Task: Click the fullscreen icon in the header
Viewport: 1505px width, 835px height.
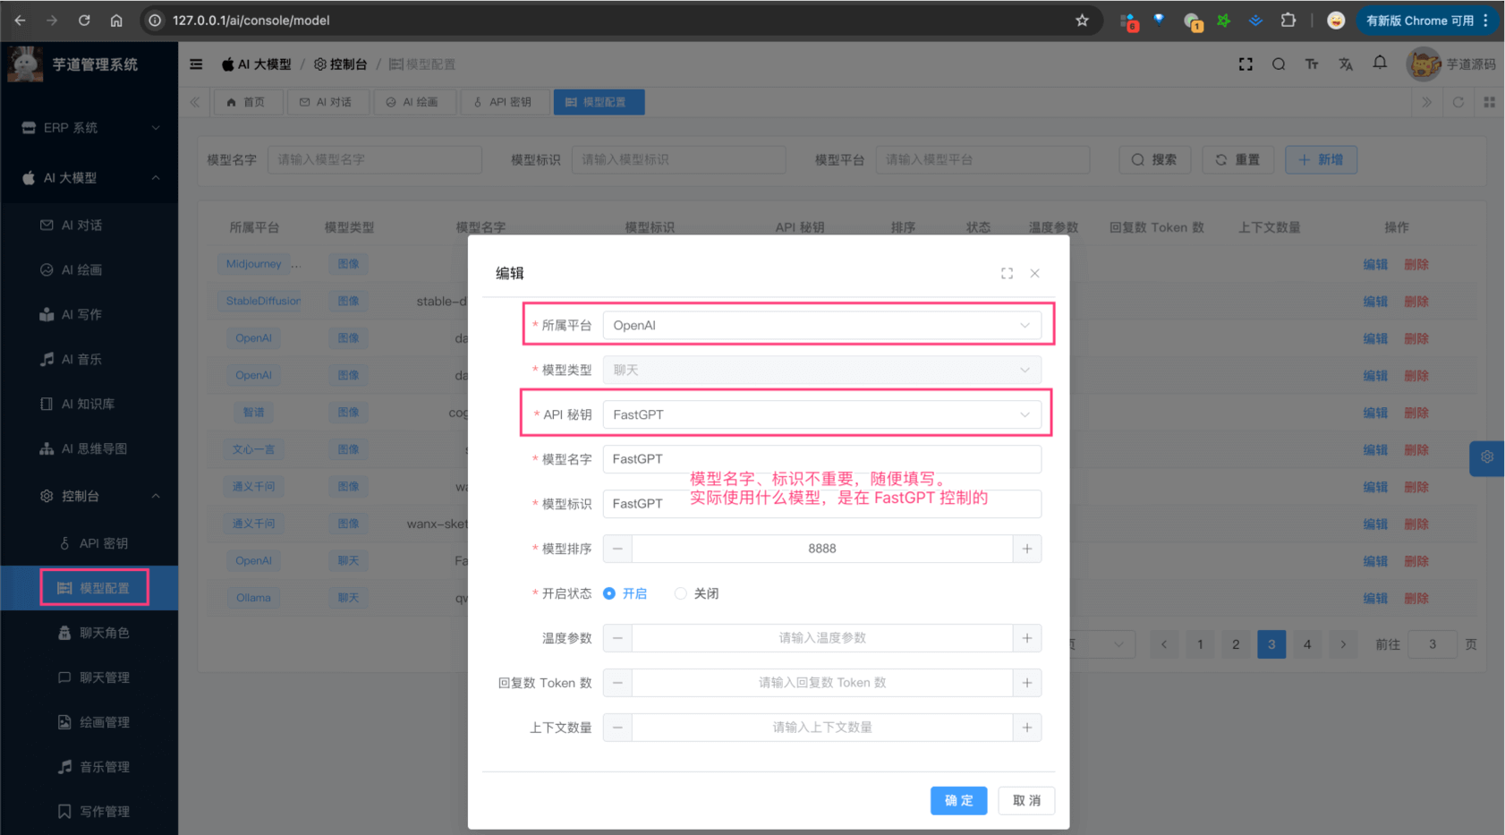Action: tap(1246, 64)
